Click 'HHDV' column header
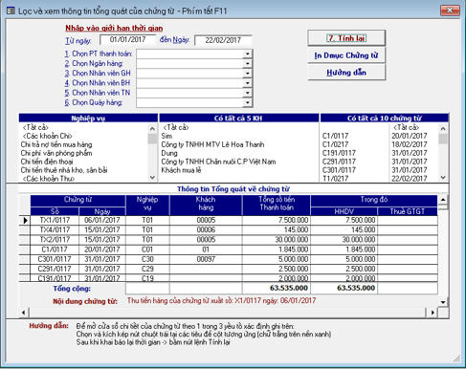The image size is (466, 369). point(344,211)
